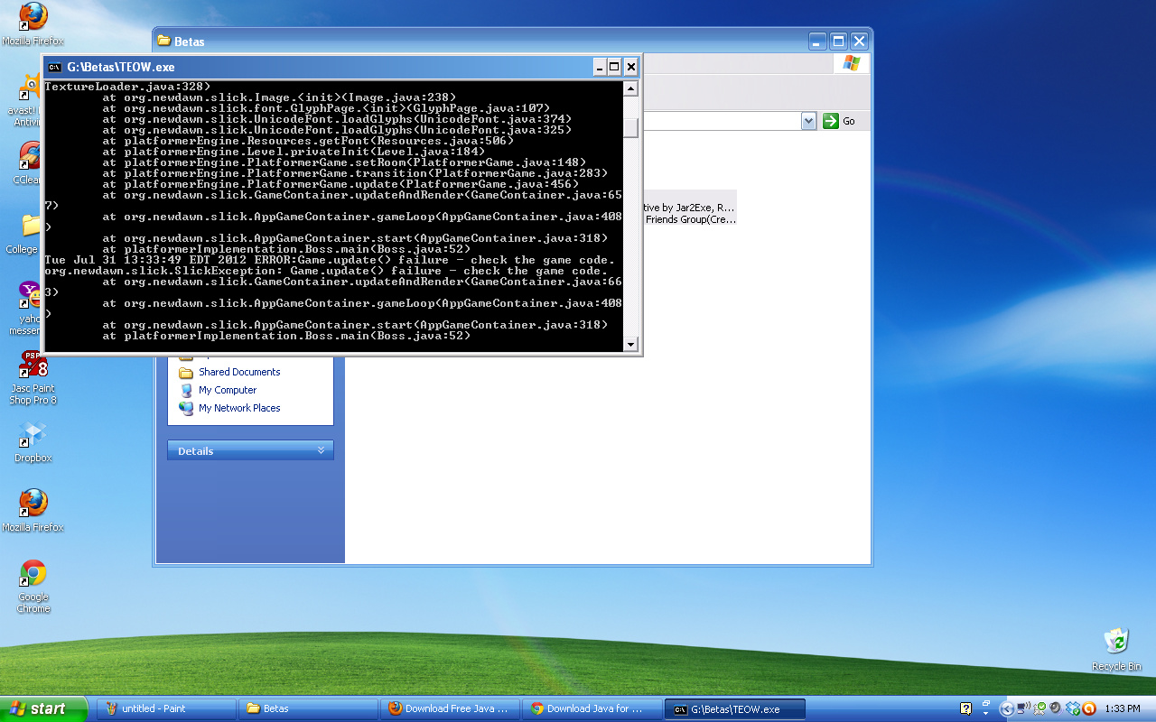This screenshot has height=722, width=1156.
Task: Close the TEOW.exe console window
Action: point(631,67)
